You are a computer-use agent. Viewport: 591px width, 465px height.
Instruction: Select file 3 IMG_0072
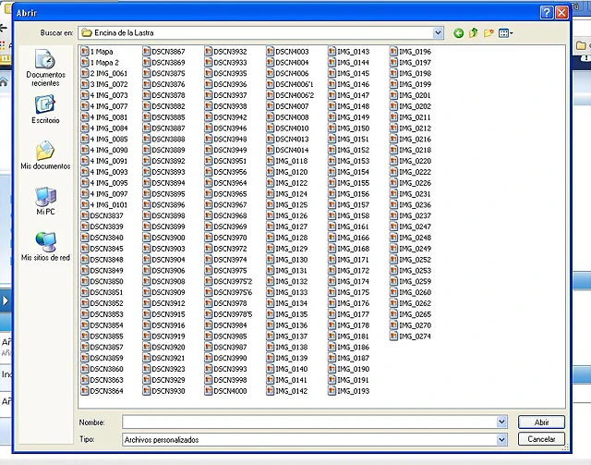pyautogui.click(x=104, y=84)
